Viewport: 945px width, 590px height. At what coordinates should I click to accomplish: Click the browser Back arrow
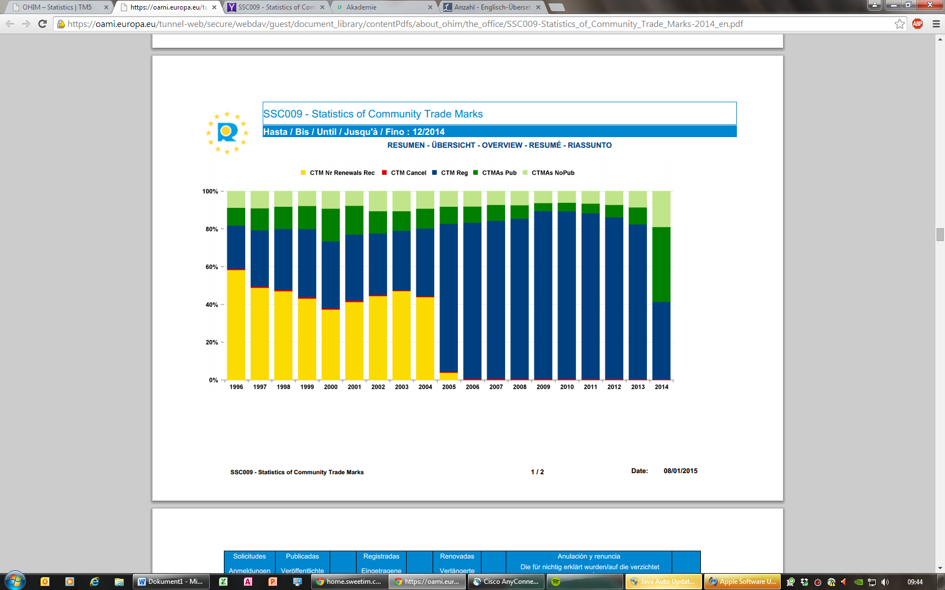click(x=10, y=24)
